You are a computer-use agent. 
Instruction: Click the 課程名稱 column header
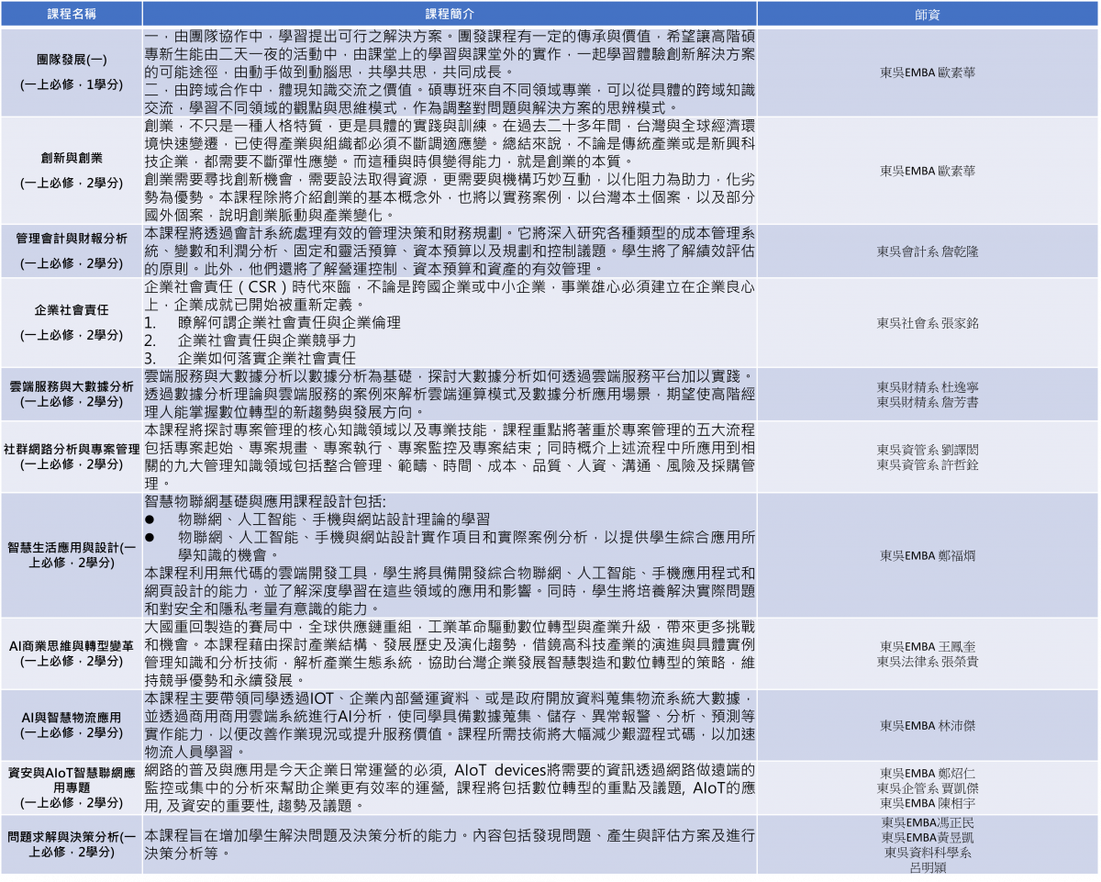tap(72, 15)
